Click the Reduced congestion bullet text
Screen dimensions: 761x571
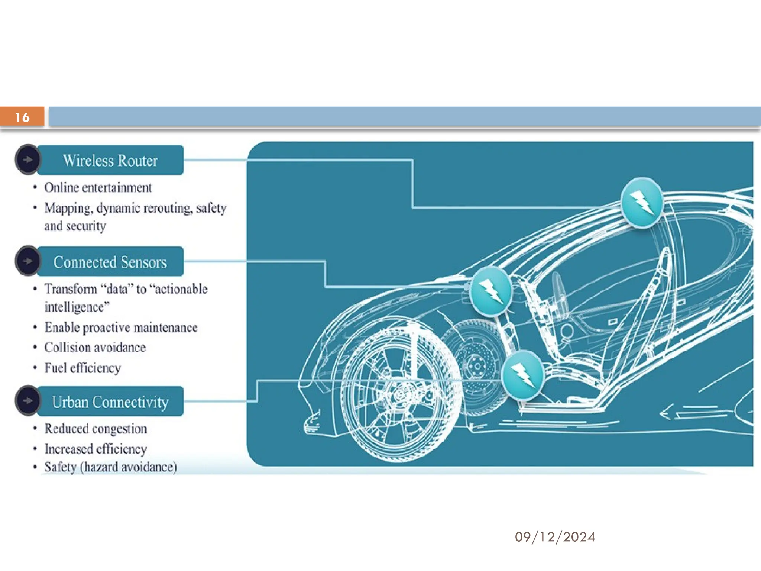tap(96, 429)
